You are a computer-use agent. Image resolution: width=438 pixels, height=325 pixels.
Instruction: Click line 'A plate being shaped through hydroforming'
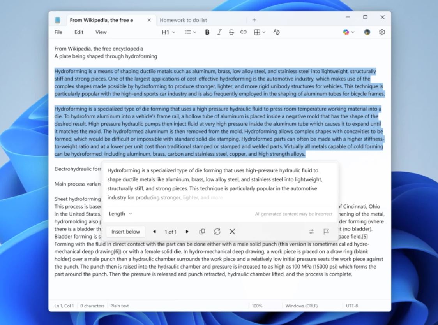(x=106, y=56)
